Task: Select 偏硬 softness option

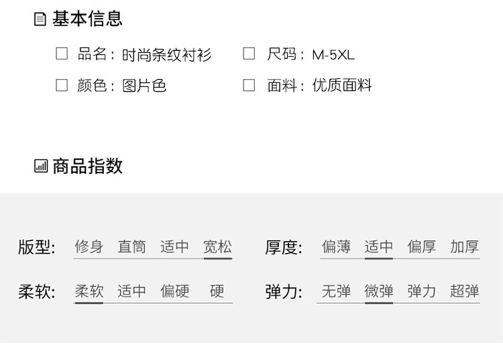Action: click(174, 291)
